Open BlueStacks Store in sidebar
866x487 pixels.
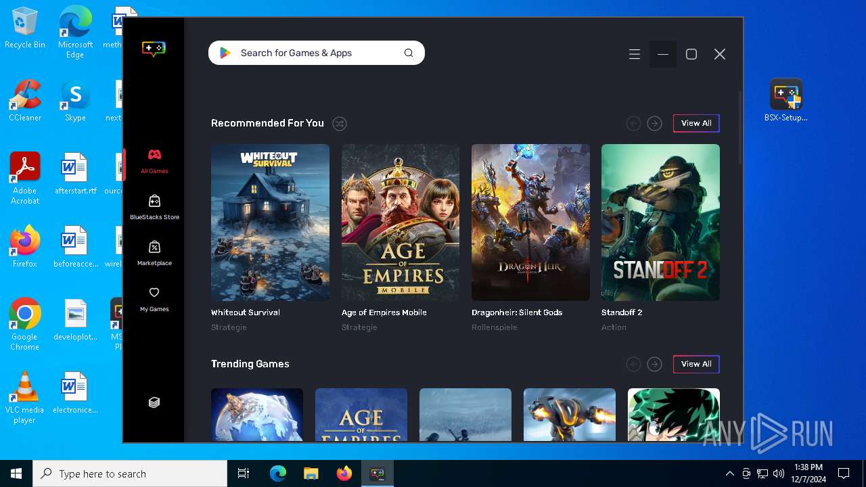154,207
